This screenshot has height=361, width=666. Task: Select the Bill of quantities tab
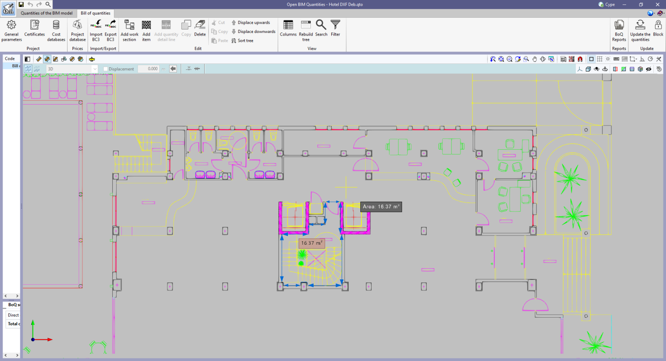(x=95, y=13)
